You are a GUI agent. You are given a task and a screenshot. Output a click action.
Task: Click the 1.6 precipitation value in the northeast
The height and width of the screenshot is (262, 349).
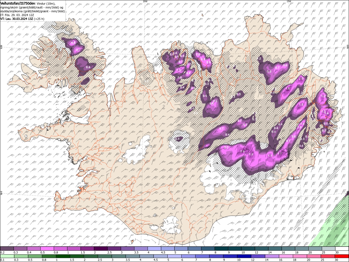(288, 89)
